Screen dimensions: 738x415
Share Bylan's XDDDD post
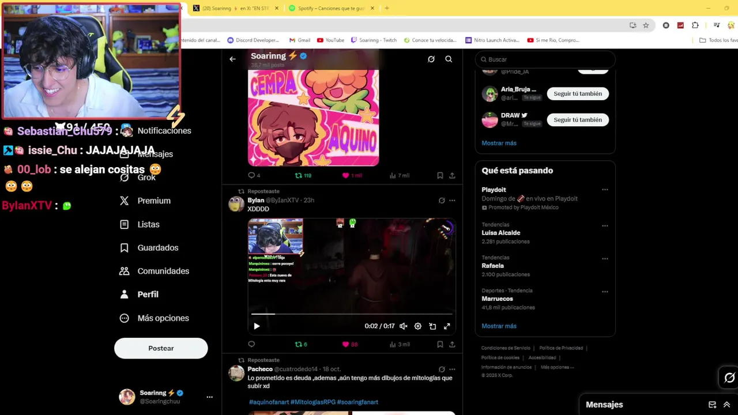(x=452, y=344)
